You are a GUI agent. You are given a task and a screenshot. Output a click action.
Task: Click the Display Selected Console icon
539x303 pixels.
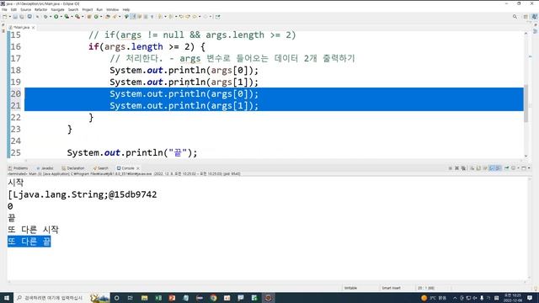pyautogui.click(x=513, y=168)
